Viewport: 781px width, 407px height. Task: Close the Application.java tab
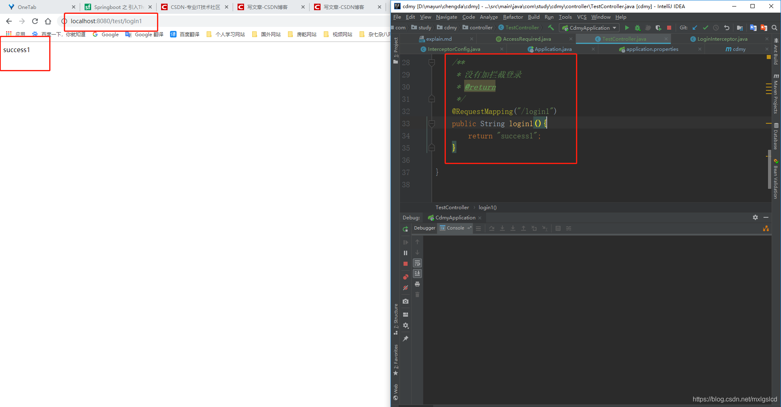click(x=593, y=49)
